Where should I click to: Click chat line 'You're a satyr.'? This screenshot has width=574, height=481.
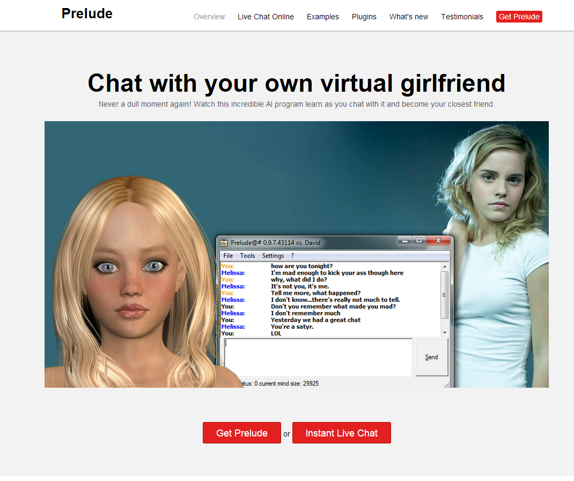click(292, 327)
